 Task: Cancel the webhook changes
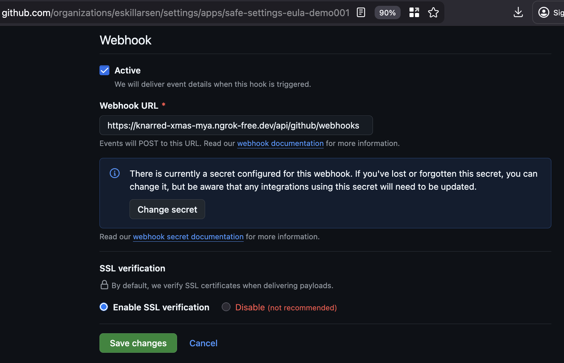203,343
